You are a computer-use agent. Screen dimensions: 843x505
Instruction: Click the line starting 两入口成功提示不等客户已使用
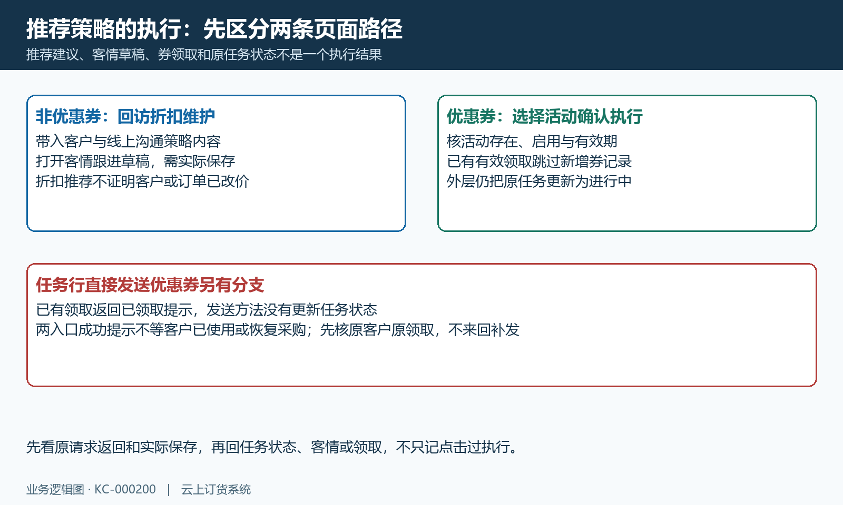tap(278, 330)
